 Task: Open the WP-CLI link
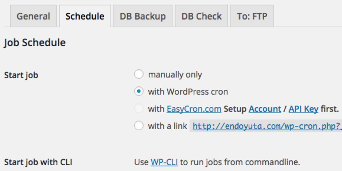[x=164, y=162]
